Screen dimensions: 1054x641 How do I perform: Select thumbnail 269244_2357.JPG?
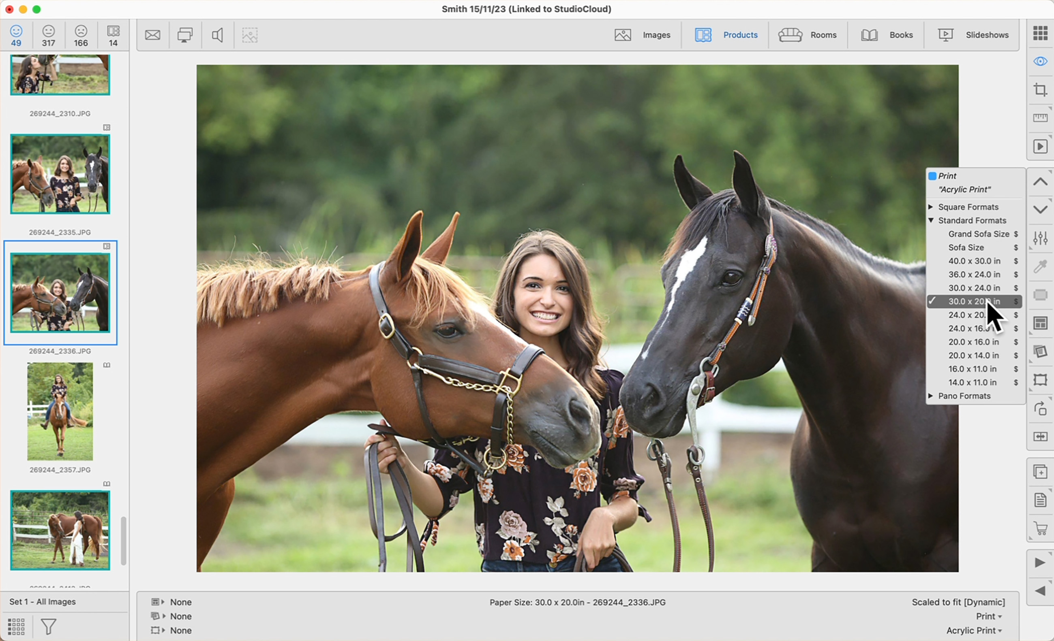(60, 411)
